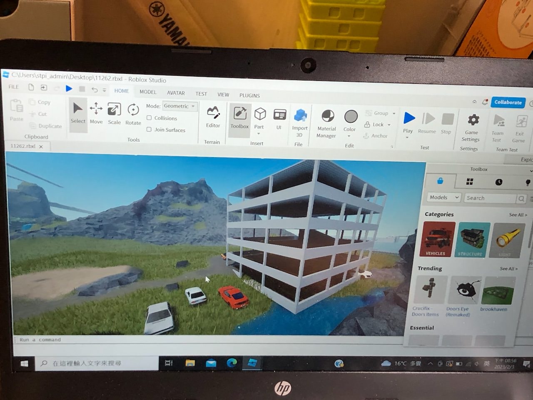
Task: Expand the Part dropdown arrow
Action: [259, 134]
